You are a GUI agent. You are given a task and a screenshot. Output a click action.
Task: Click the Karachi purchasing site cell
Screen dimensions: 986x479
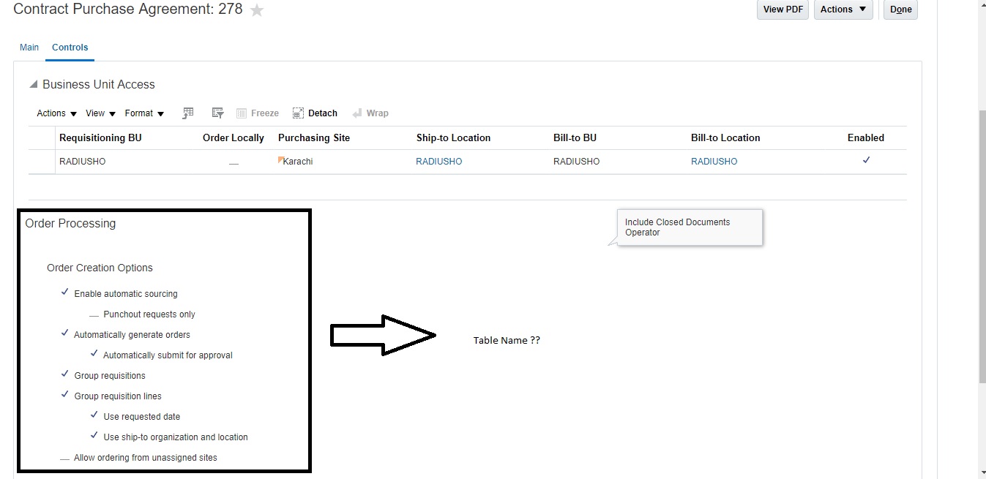pos(298,162)
